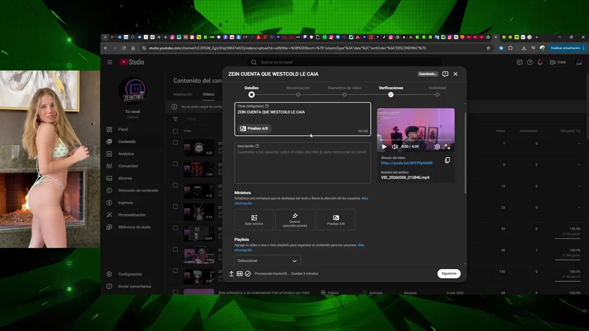
Task: Click Finalizar actualización browser button
Action: coord(568,48)
